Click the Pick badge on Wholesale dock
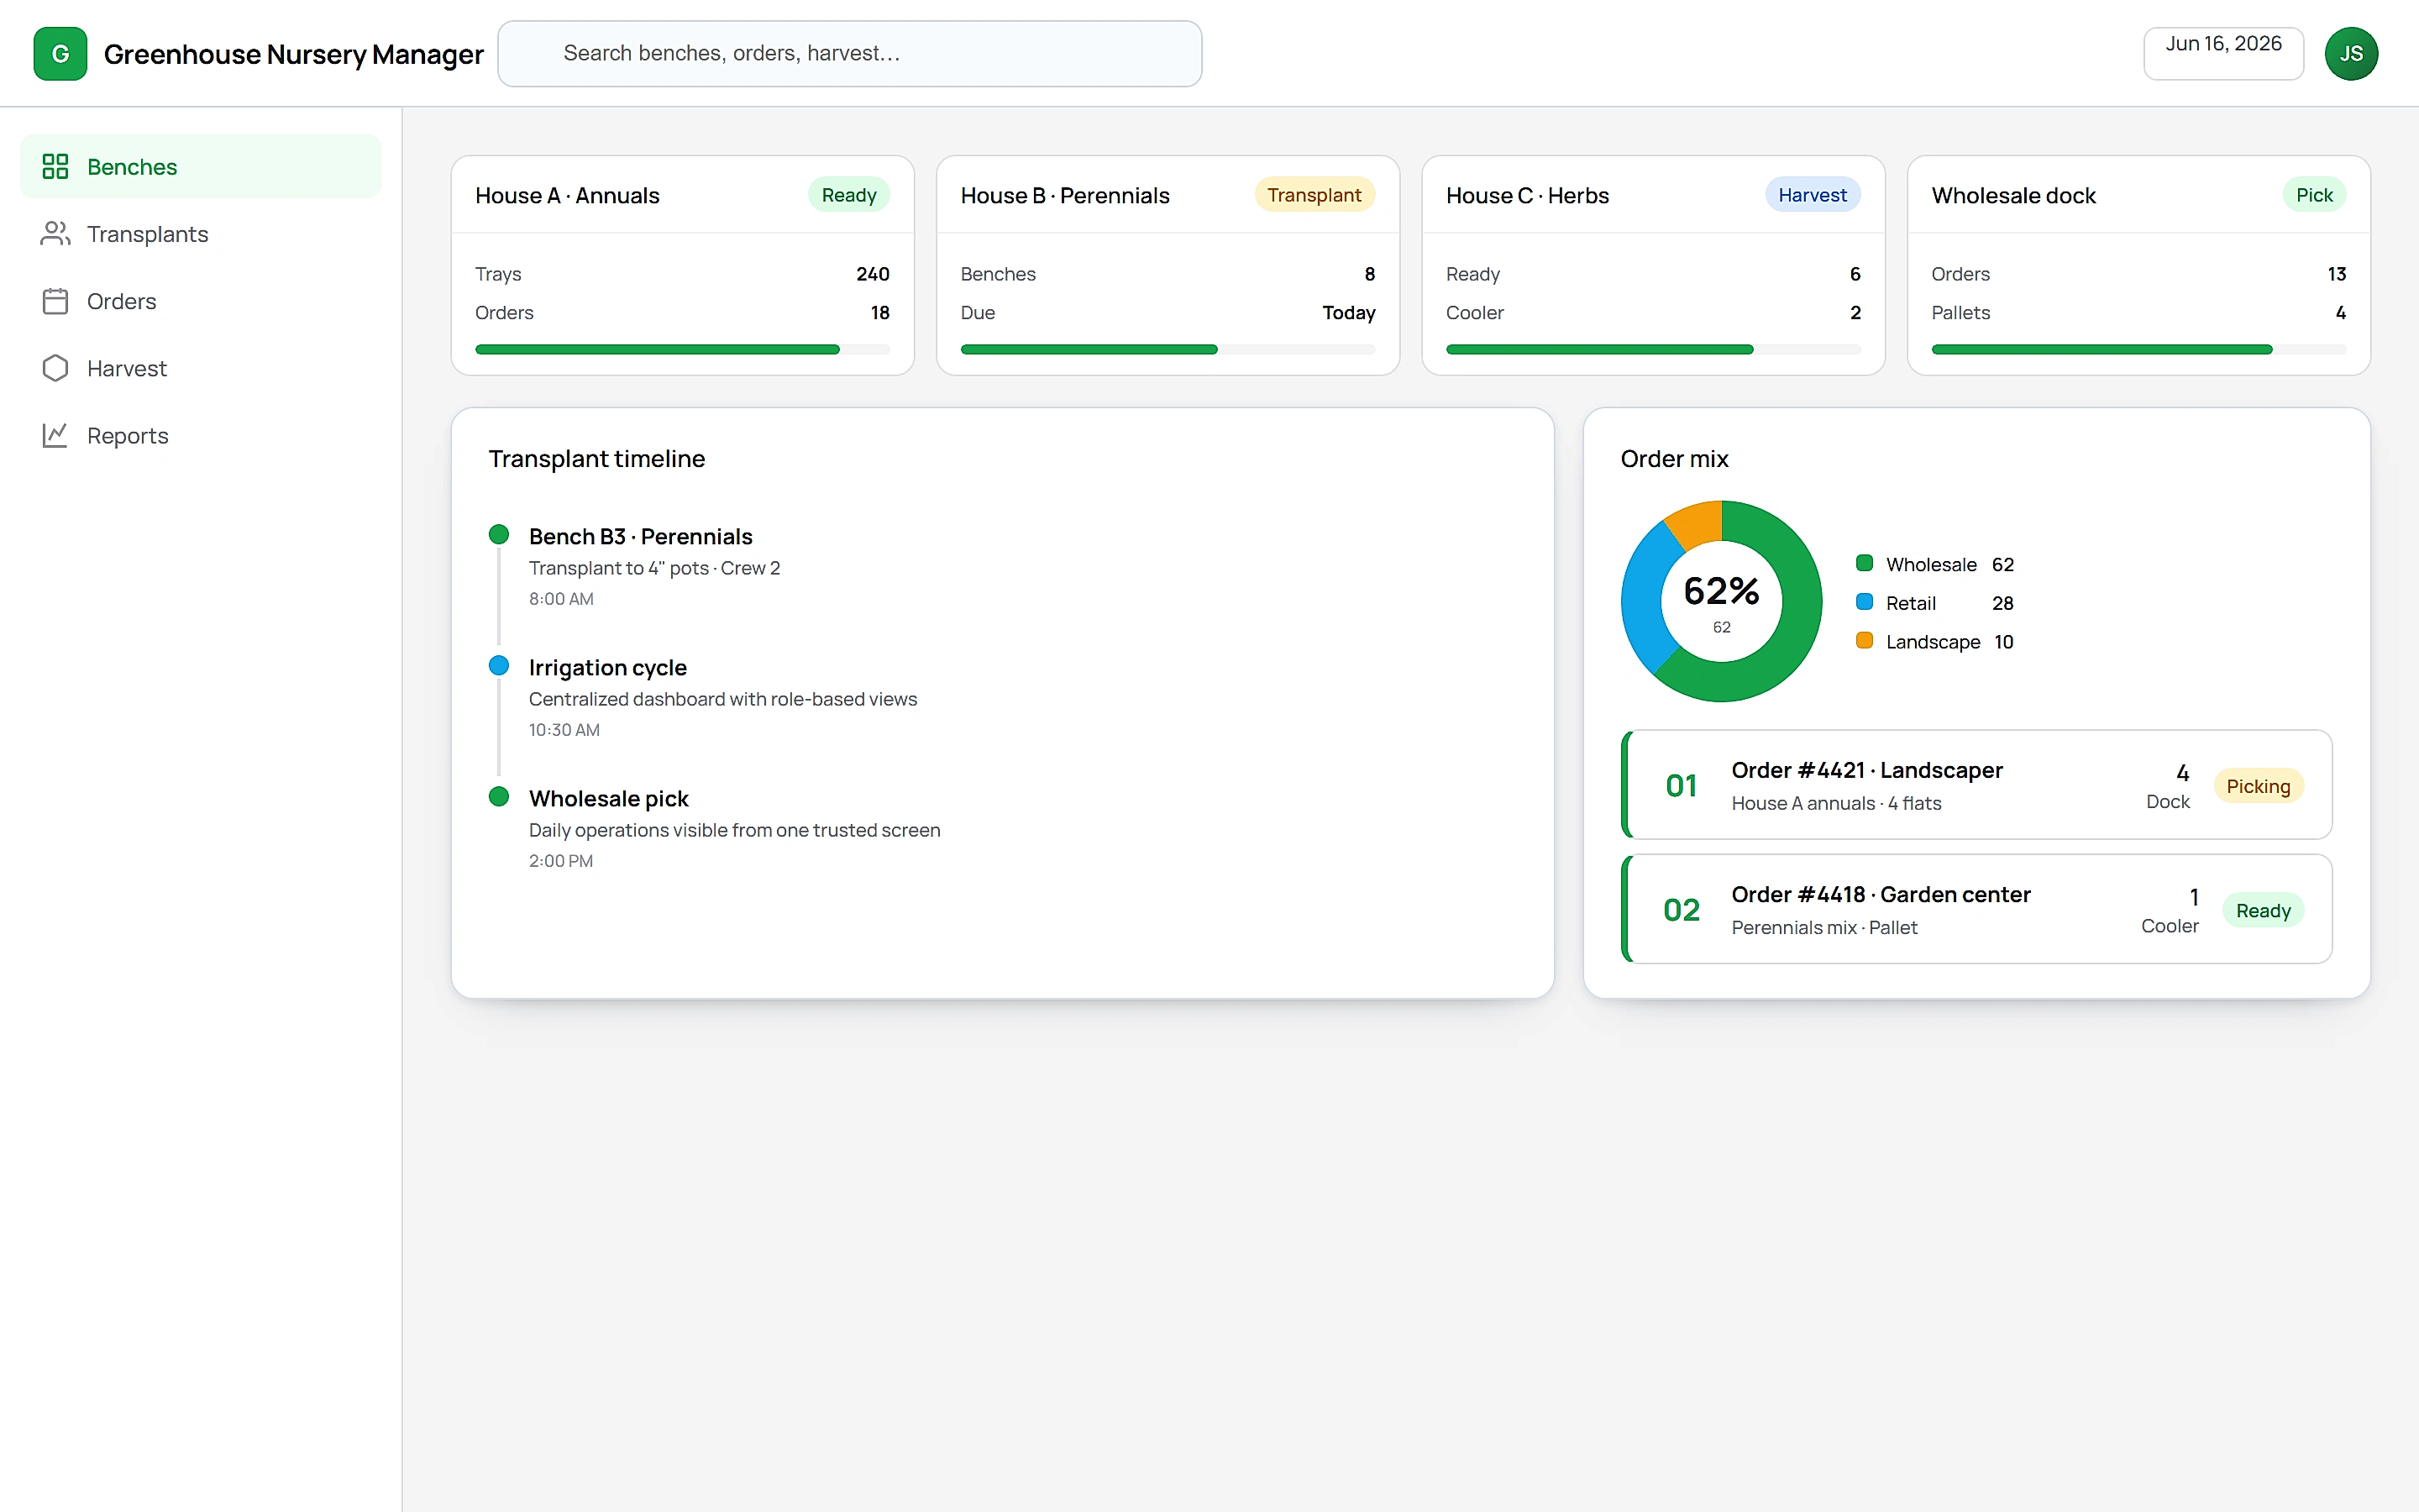 [2314, 195]
